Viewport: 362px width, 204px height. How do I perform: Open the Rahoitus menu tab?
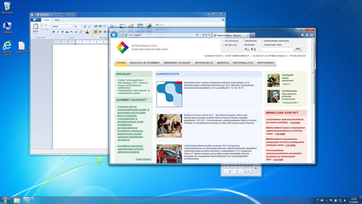click(223, 63)
